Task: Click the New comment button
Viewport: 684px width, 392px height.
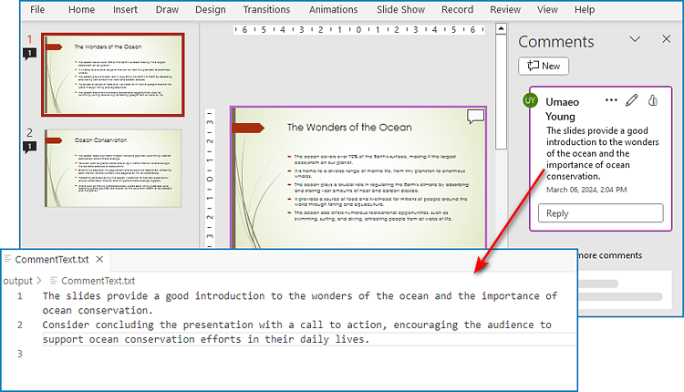Action: coord(544,66)
